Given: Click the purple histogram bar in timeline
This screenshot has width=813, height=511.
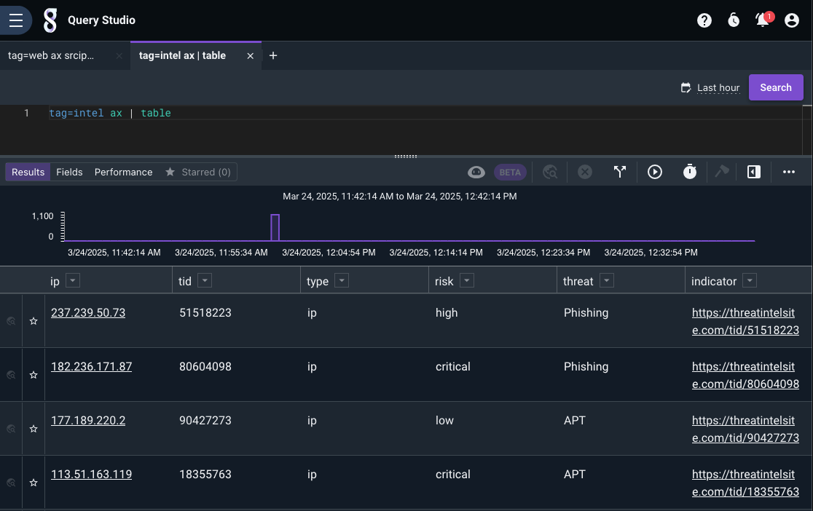Looking at the screenshot, I should [x=275, y=228].
